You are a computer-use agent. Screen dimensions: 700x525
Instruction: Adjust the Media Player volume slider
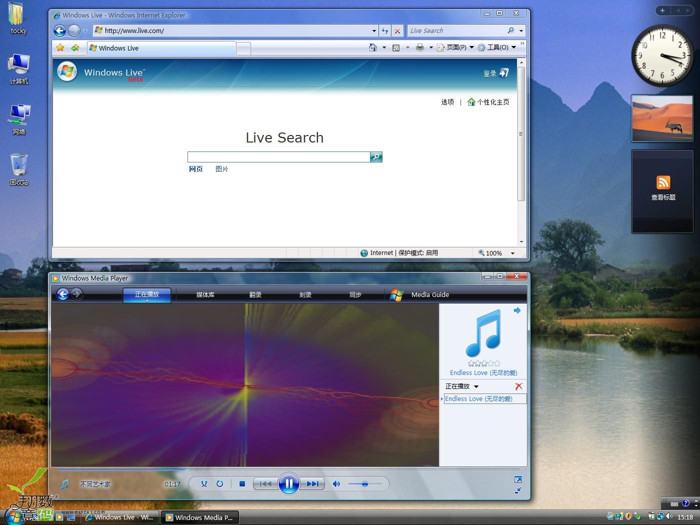coord(365,483)
